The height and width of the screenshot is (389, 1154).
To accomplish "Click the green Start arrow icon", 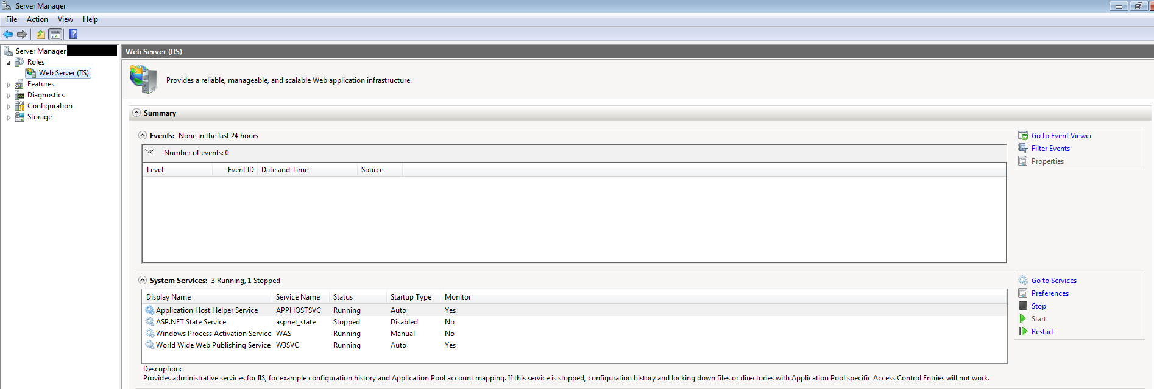I will [1023, 318].
